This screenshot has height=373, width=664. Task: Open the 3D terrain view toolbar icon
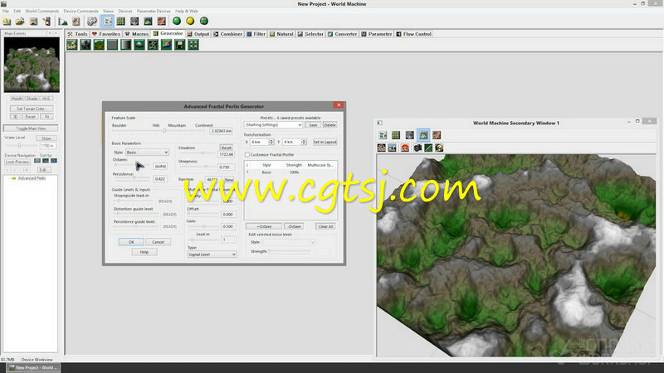pyautogui.click(x=148, y=21)
